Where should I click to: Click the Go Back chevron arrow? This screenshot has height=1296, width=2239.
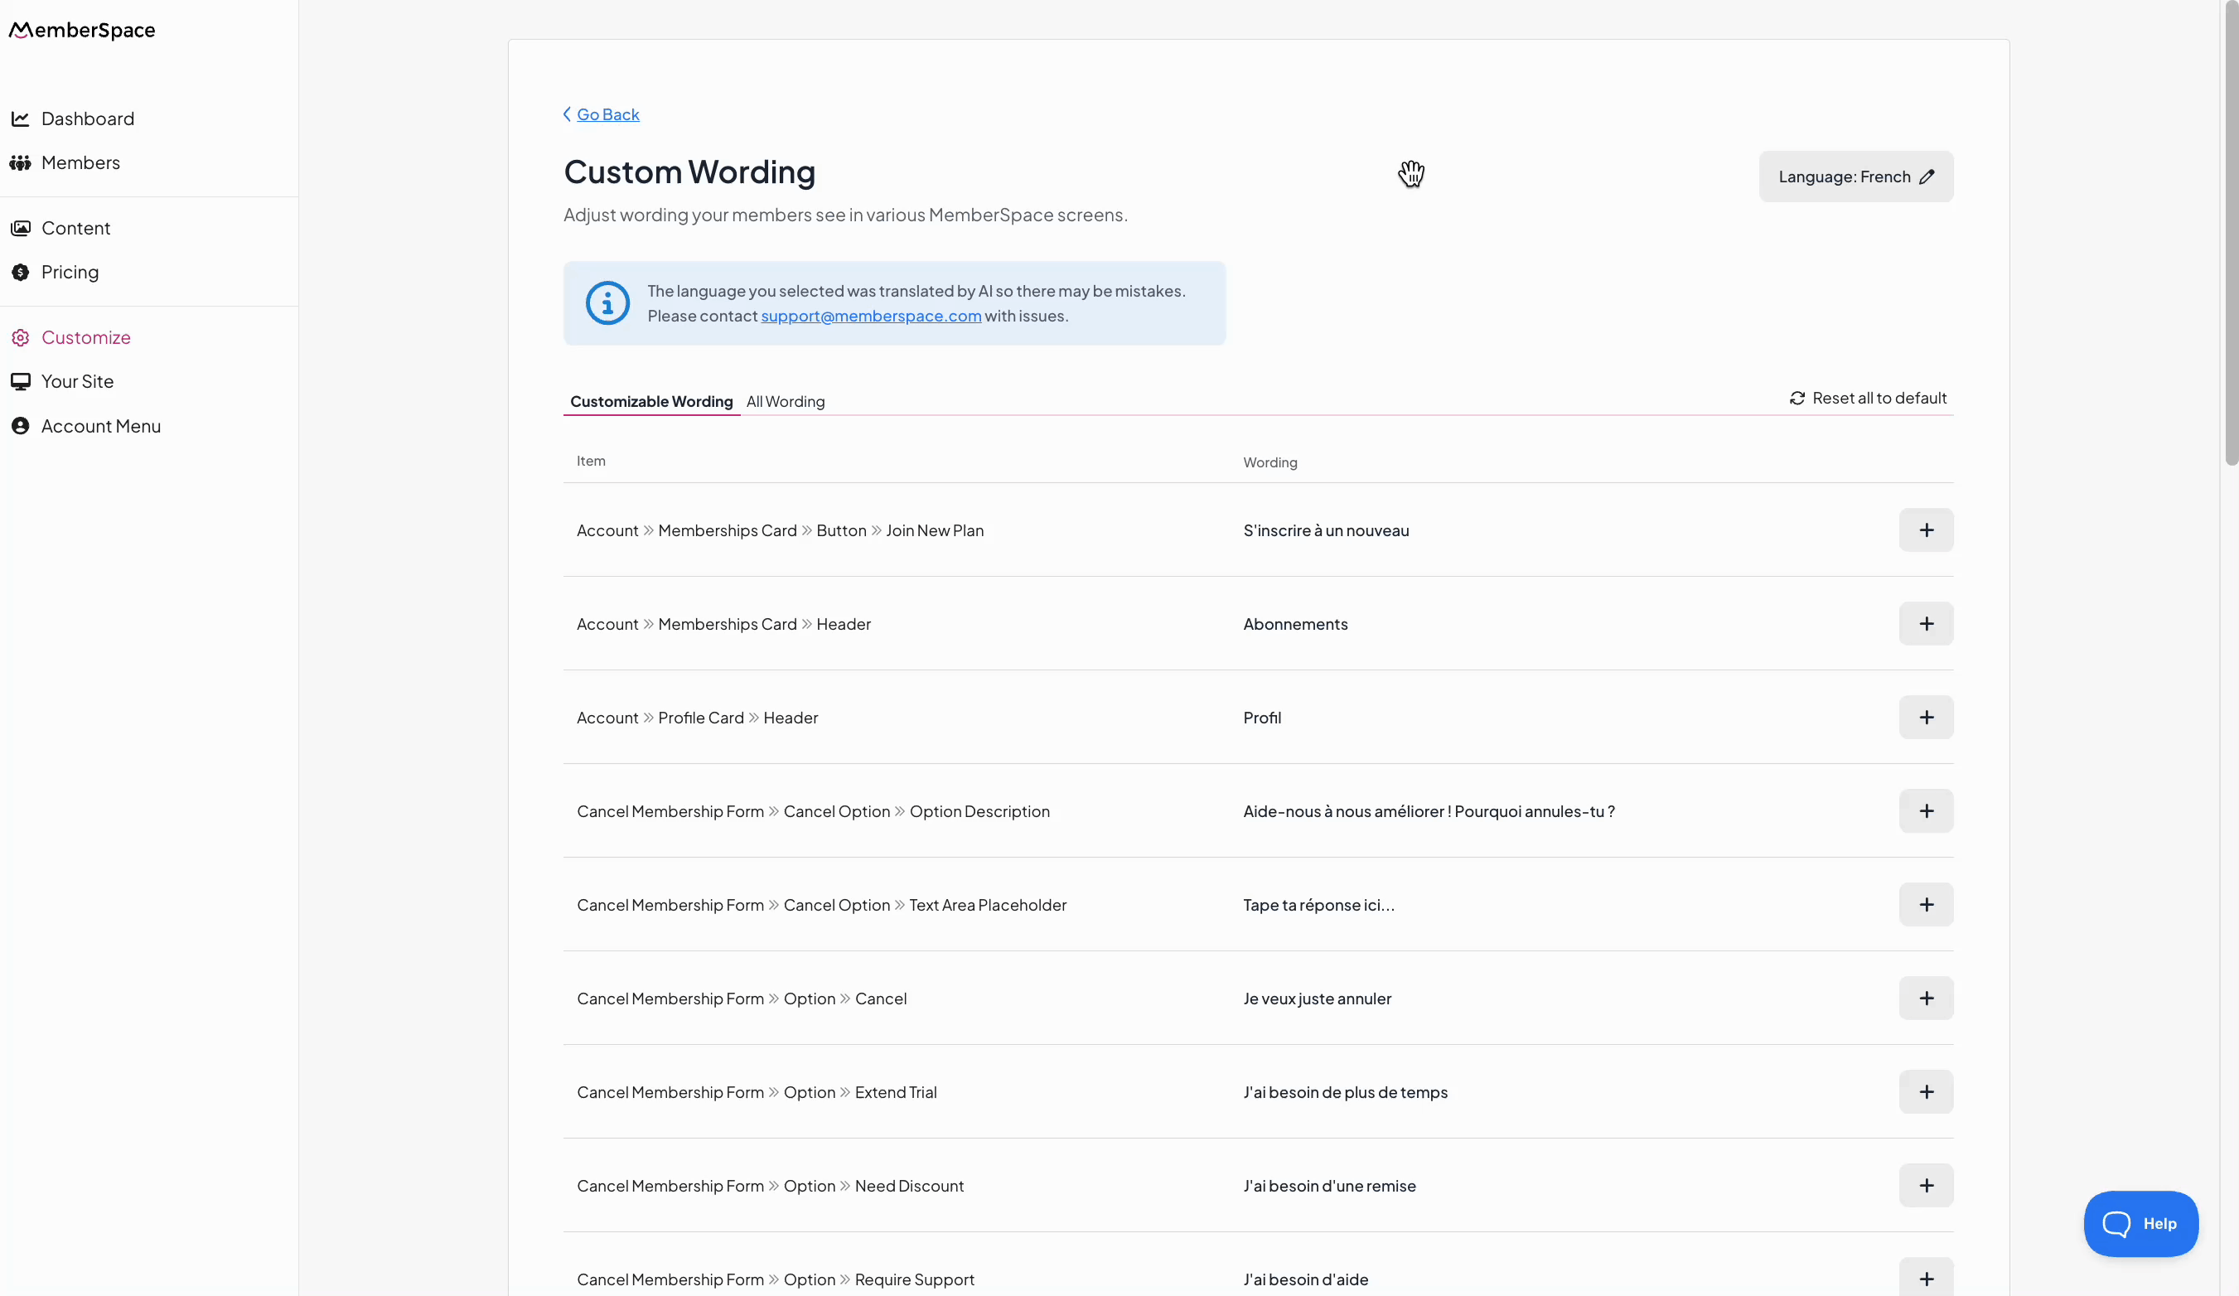[567, 114]
